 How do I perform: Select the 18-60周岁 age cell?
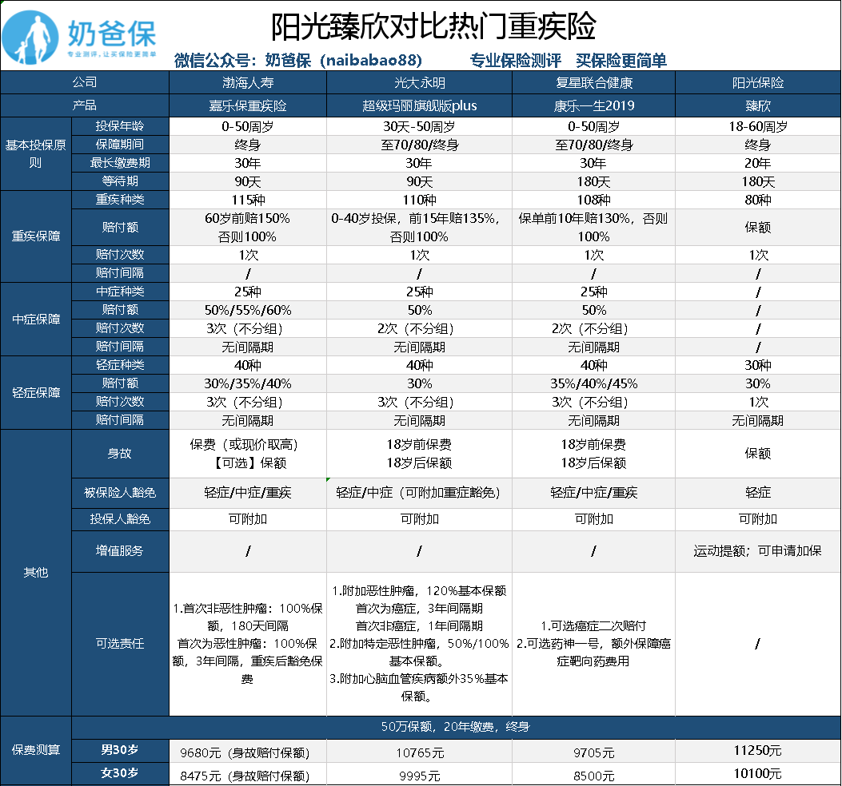click(758, 127)
